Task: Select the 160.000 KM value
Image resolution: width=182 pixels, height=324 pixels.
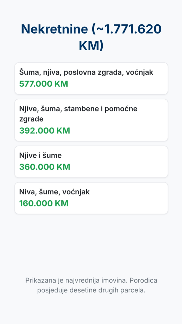Action: coord(44,203)
